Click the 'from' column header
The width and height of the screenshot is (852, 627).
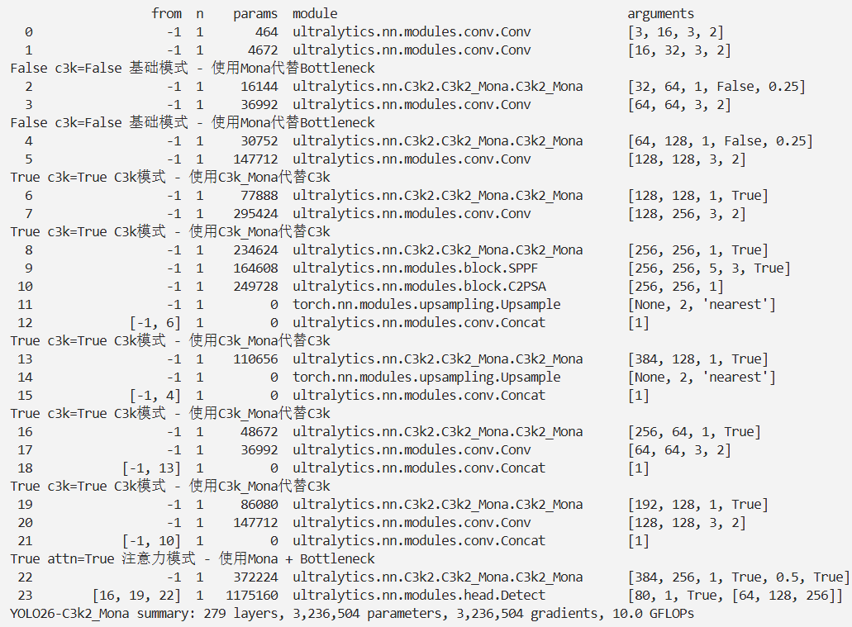(x=166, y=13)
